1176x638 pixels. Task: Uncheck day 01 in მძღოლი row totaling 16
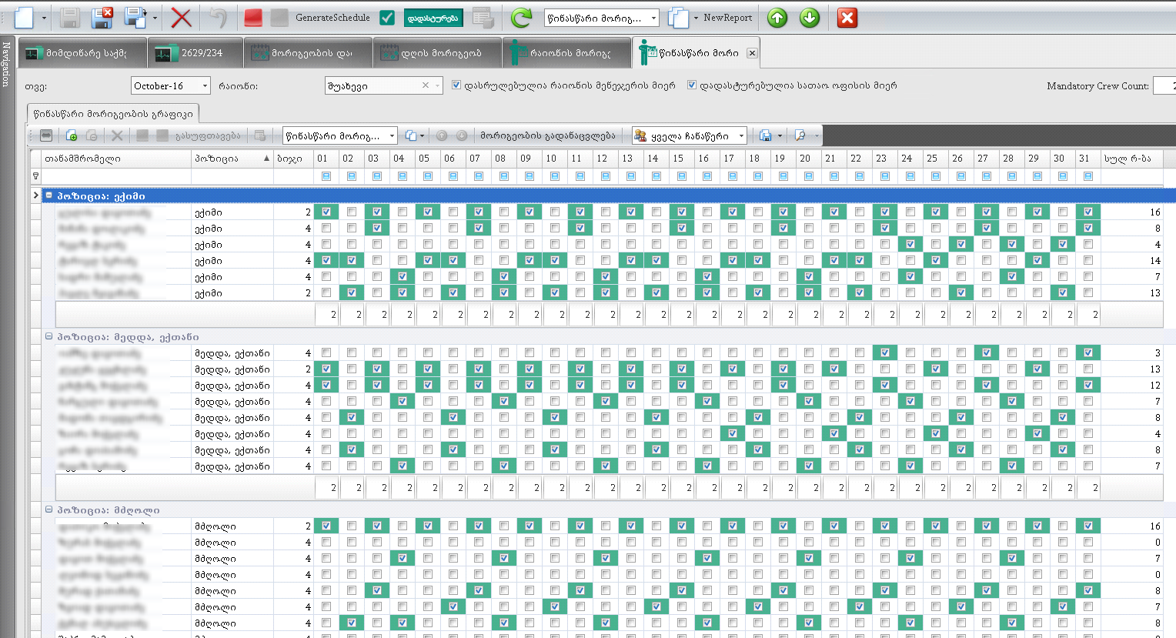pos(326,526)
